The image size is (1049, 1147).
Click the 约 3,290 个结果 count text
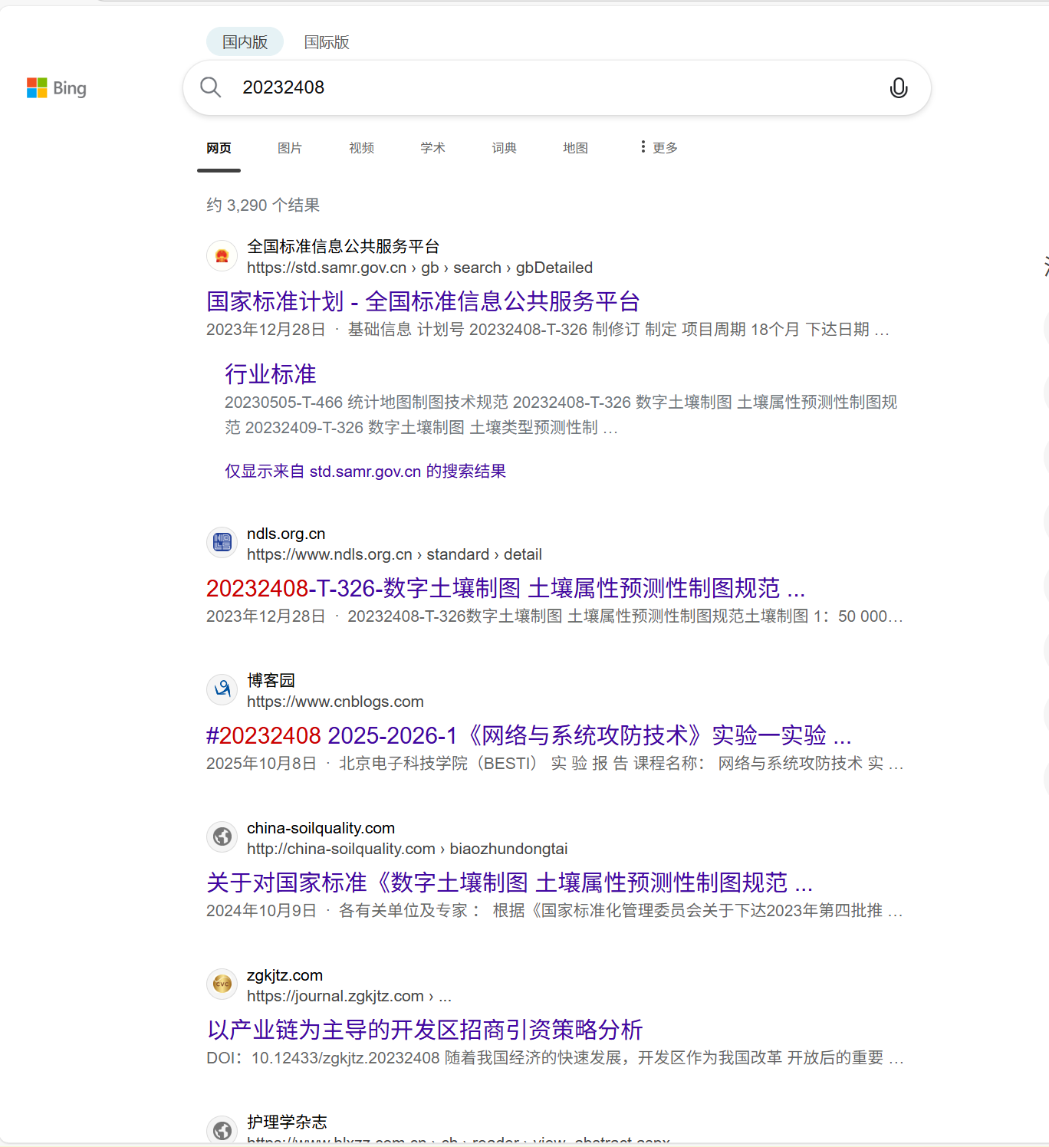click(263, 205)
